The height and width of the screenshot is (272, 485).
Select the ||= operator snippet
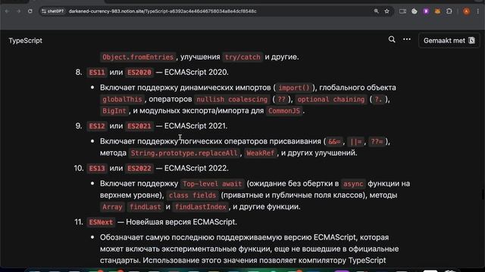tap(356, 142)
